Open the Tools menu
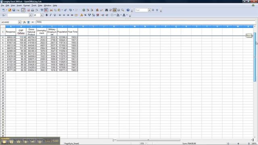The image size is (258, 145). click(x=34, y=5)
